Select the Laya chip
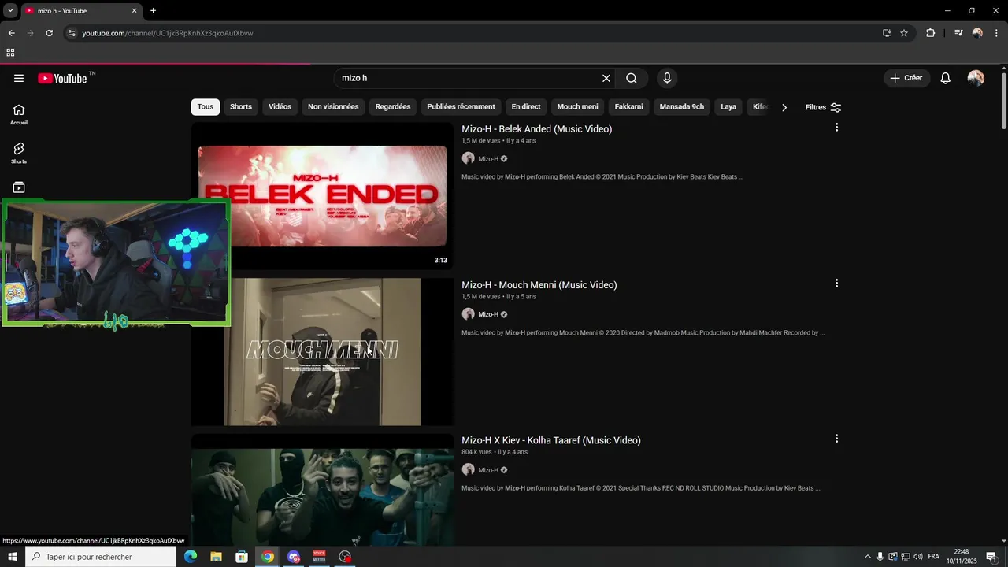 (x=728, y=107)
